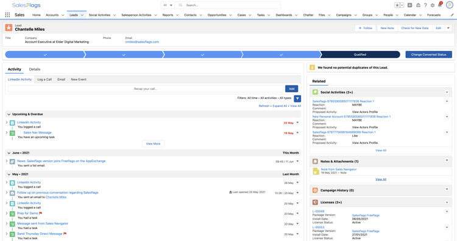The image size is (457, 241).
Task: Open the Edit button for the lead
Action: coord(438,28)
